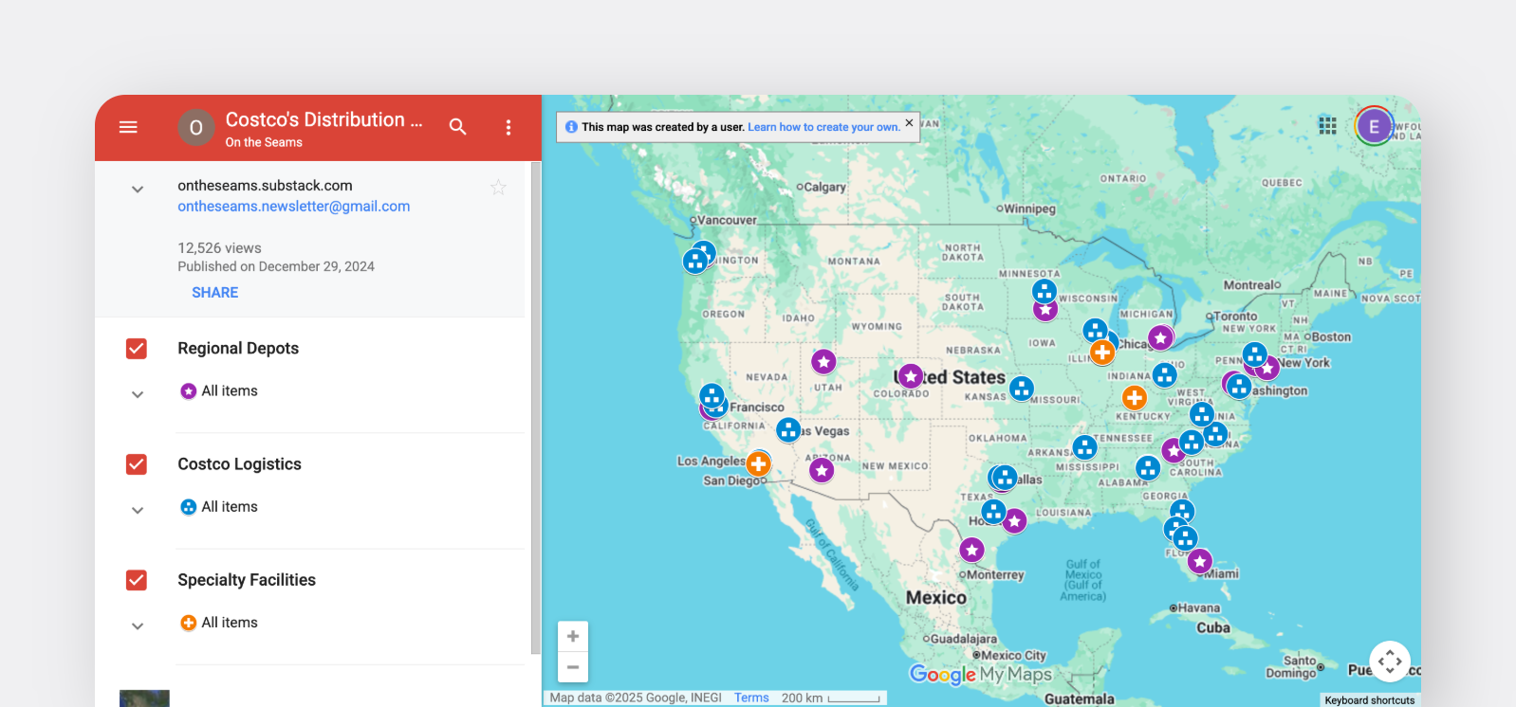Uncheck the Costco Logistics layer checkbox
Viewport: 1516px width, 707px height.
pyautogui.click(x=137, y=464)
